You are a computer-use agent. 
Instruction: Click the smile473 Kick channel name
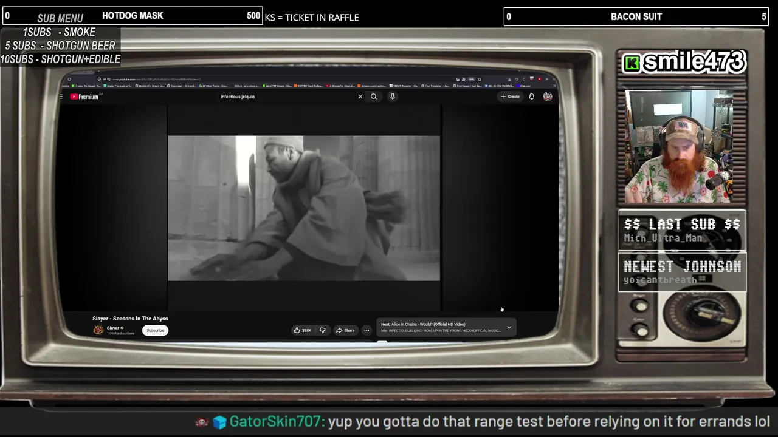point(694,61)
